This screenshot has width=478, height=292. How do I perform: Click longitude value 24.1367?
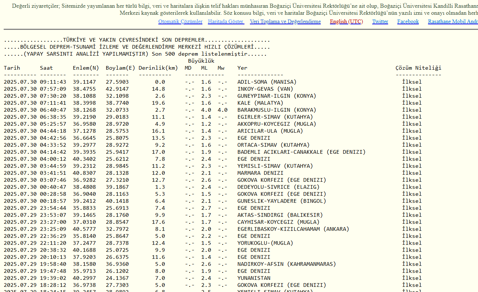click(x=117, y=278)
